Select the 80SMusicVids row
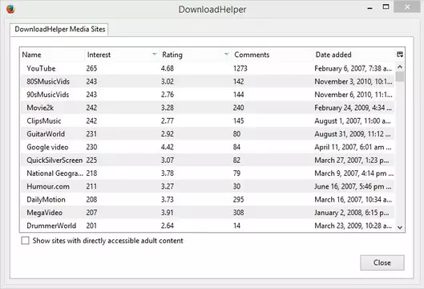 point(208,81)
